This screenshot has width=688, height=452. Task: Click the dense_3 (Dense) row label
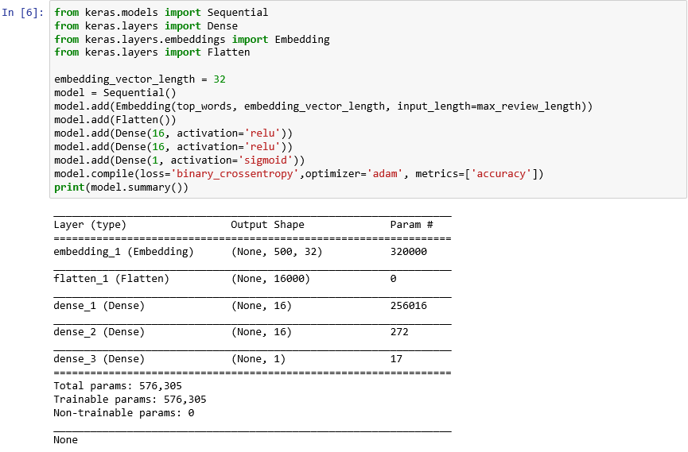[99, 359]
